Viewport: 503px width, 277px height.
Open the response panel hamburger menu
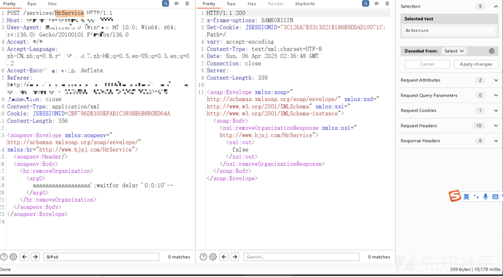pos(387,4)
